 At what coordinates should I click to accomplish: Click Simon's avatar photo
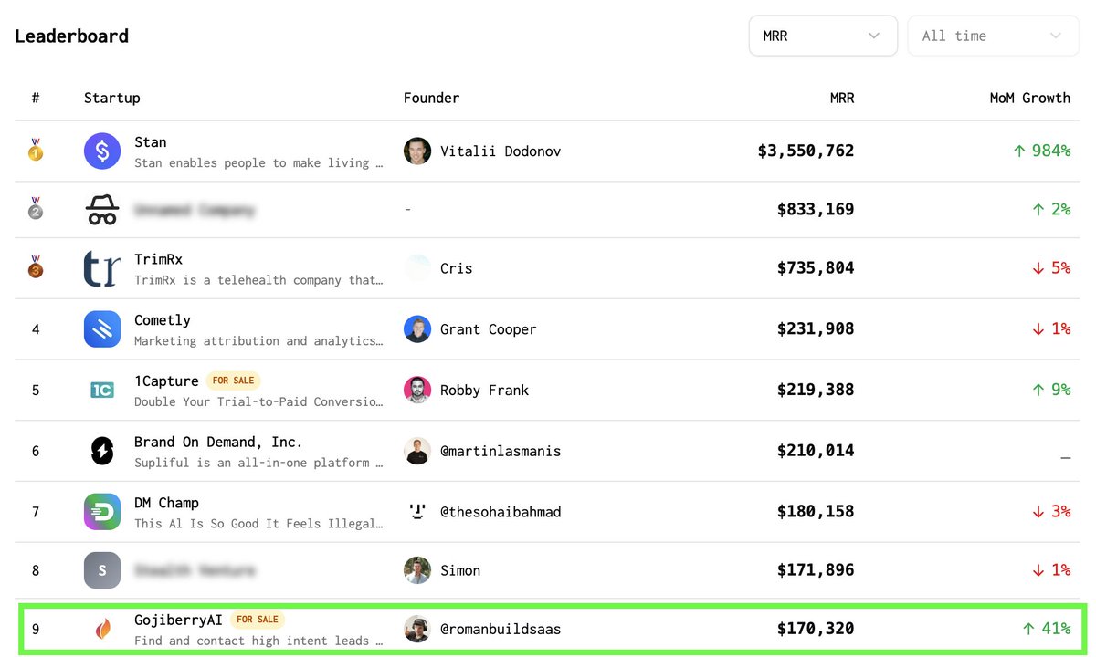(417, 570)
